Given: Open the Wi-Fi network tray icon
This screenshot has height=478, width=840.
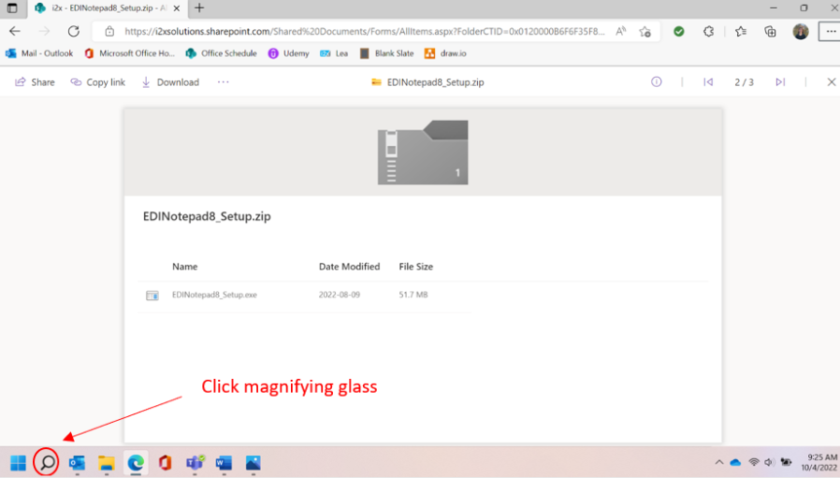Looking at the screenshot, I should click(754, 462).
